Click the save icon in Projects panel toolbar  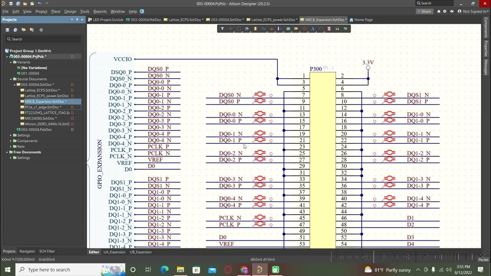click(7, 30)
